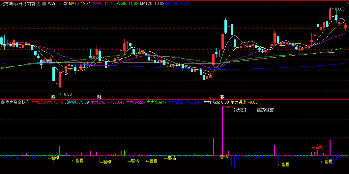Select the blue MA250 label
The image size is (349, 174).
(x=178, y=4)
